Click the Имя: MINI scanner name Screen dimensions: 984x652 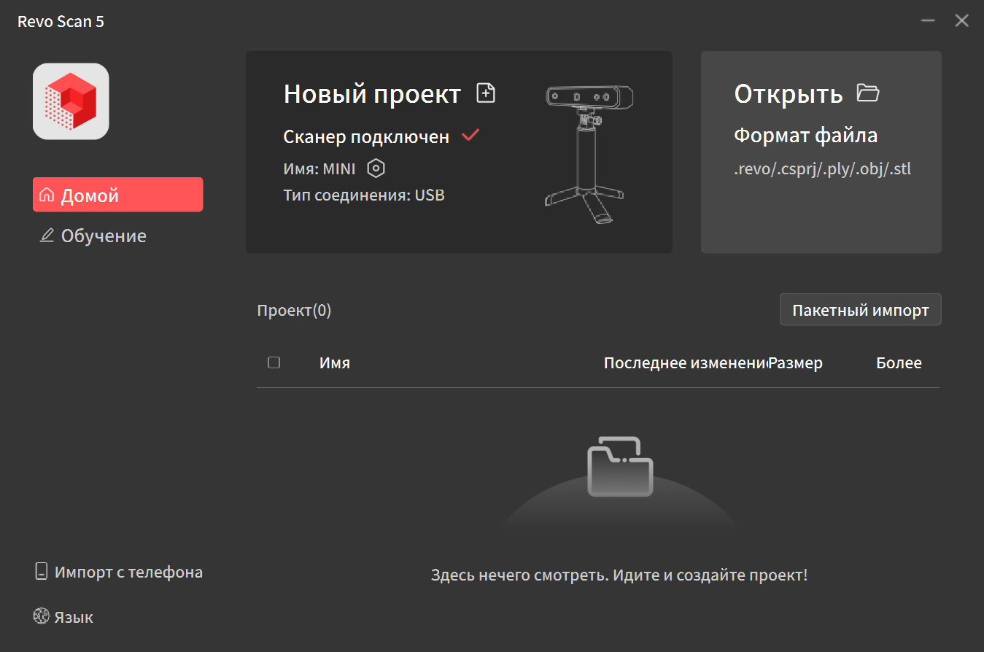click(x=319, y=169)
